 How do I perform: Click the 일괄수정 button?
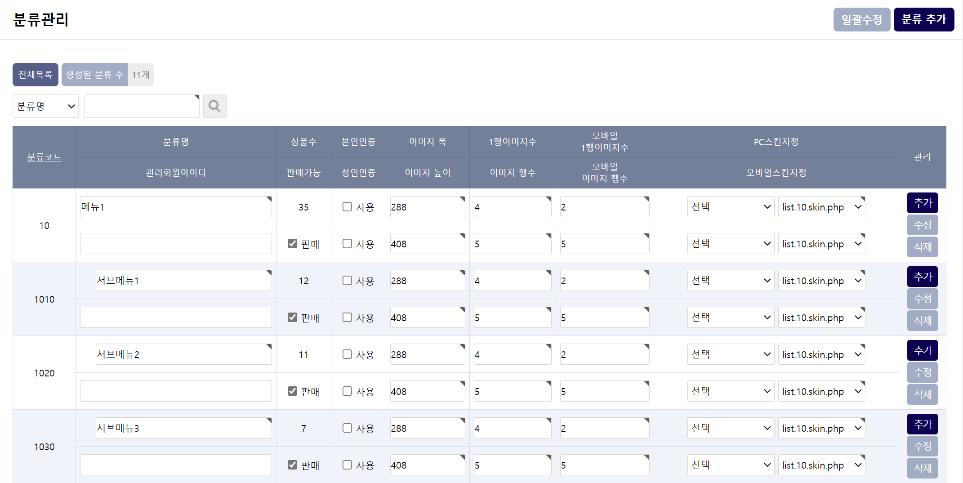pos(861,19)
